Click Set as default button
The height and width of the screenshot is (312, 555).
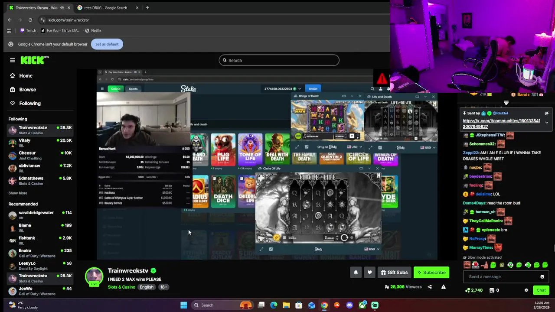click(x=107, y=44)
